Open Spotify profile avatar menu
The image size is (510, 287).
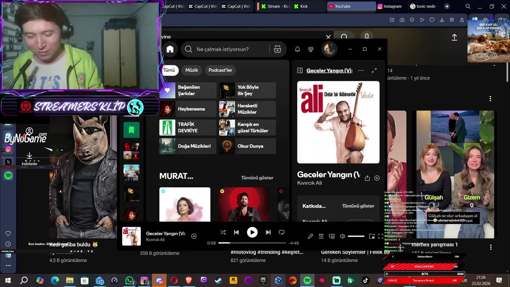pos(329,49)
